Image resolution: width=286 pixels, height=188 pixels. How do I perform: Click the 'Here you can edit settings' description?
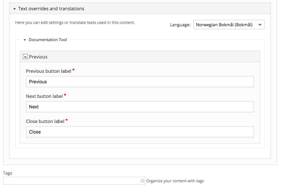[75, 23]
